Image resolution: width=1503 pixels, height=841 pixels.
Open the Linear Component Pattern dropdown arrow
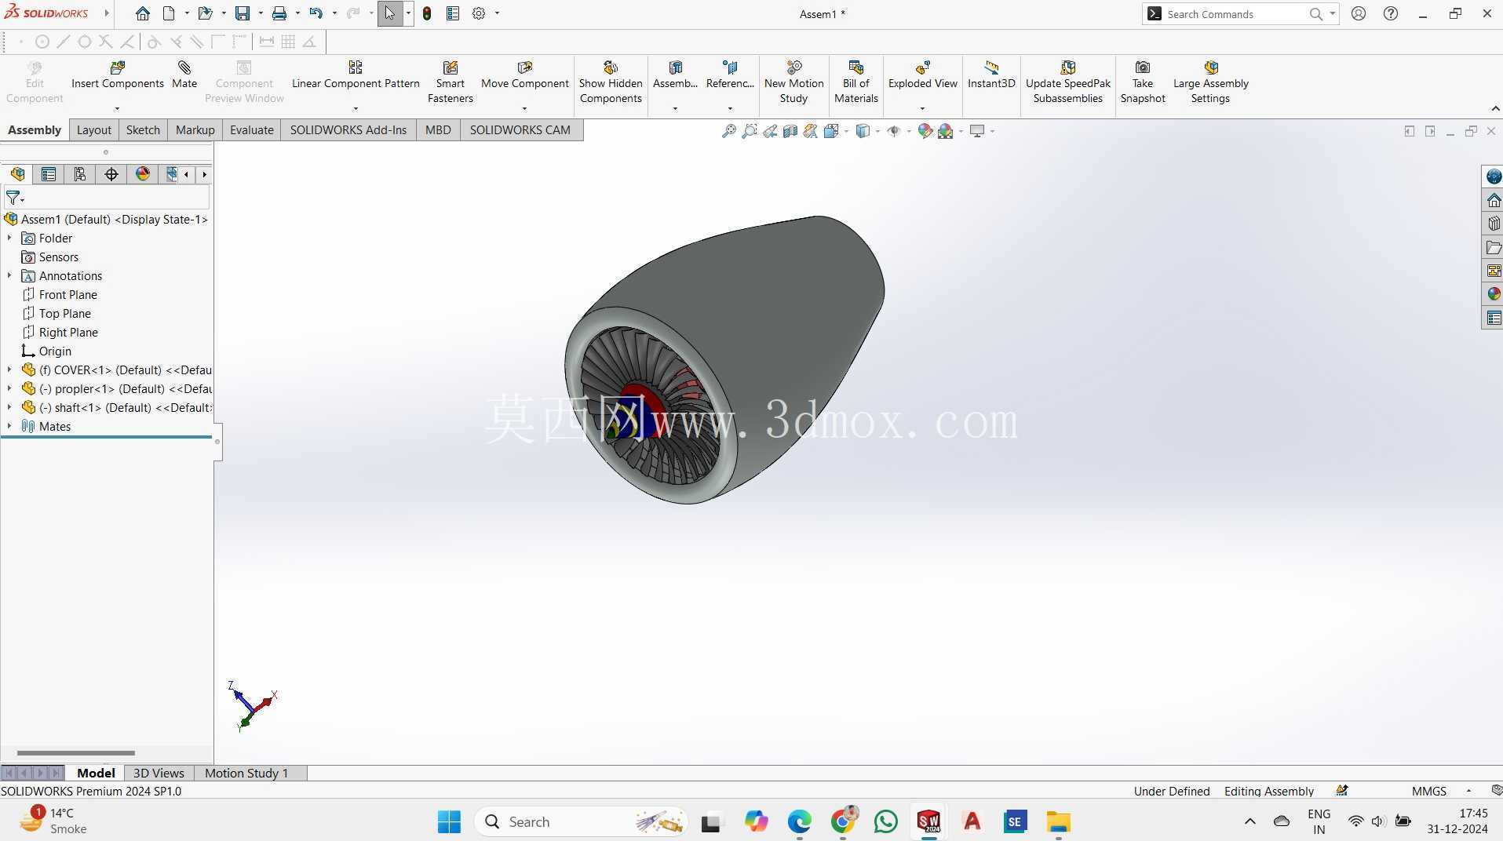coord(356,108)
